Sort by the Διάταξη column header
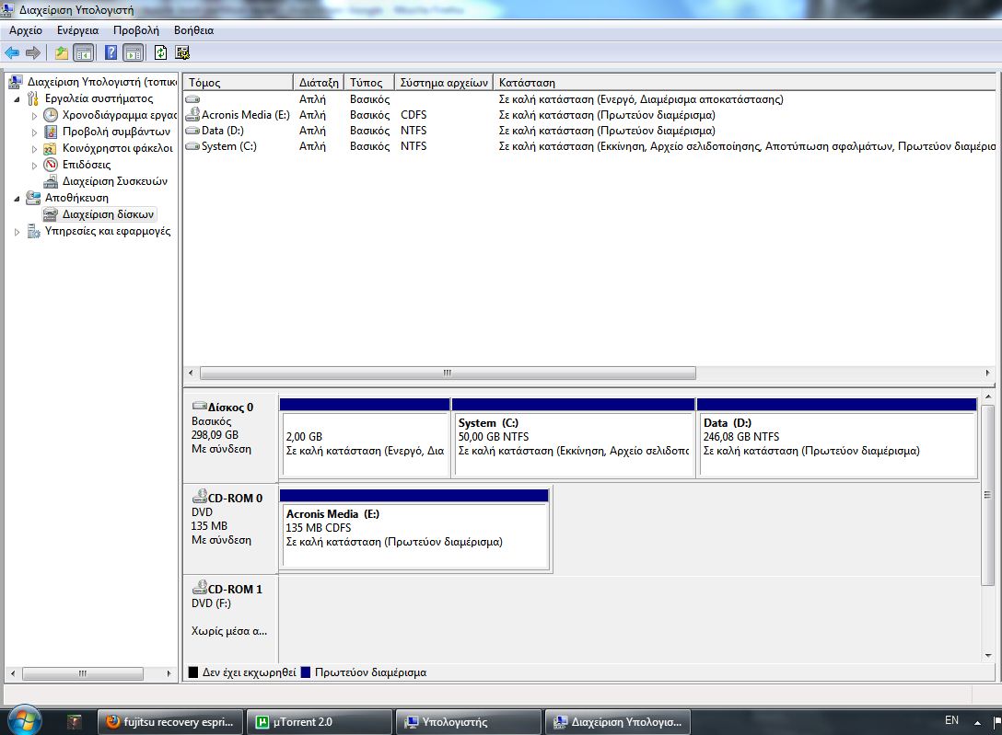 point(319,82)
